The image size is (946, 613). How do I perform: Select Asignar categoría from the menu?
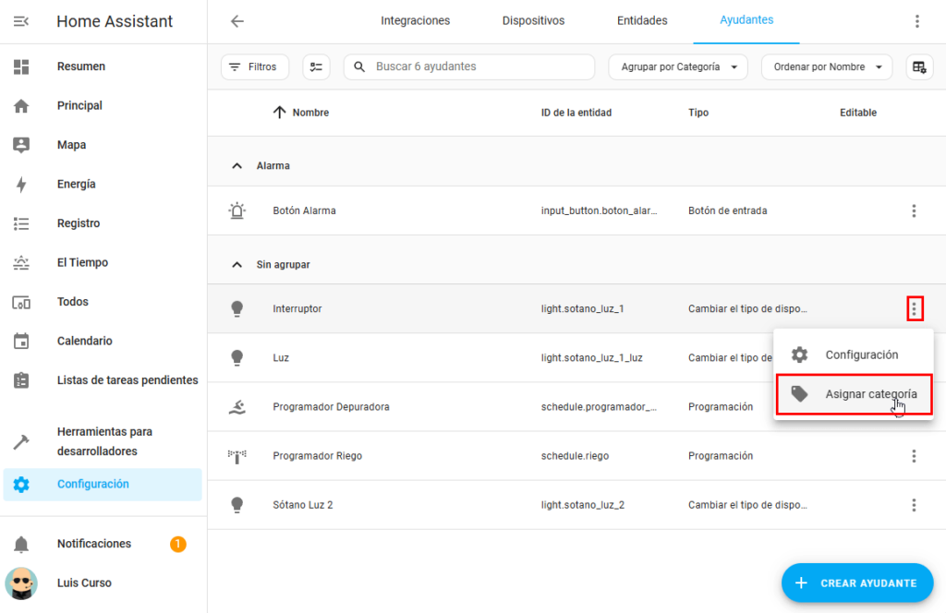854,394
